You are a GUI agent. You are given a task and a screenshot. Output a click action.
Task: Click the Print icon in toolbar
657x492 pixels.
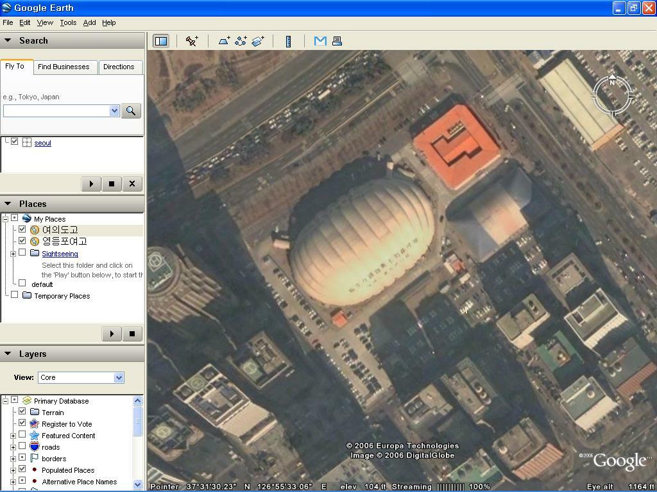click(x=337, y=41)
